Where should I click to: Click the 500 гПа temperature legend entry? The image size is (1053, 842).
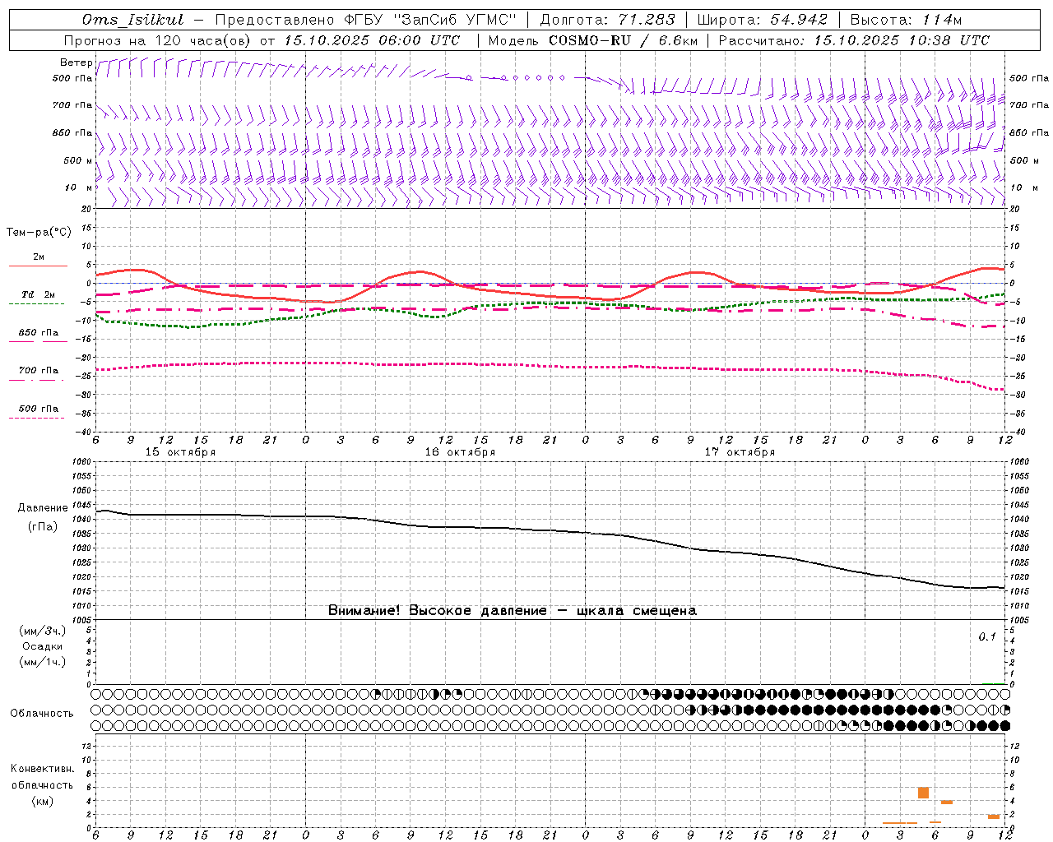(38, 409)
